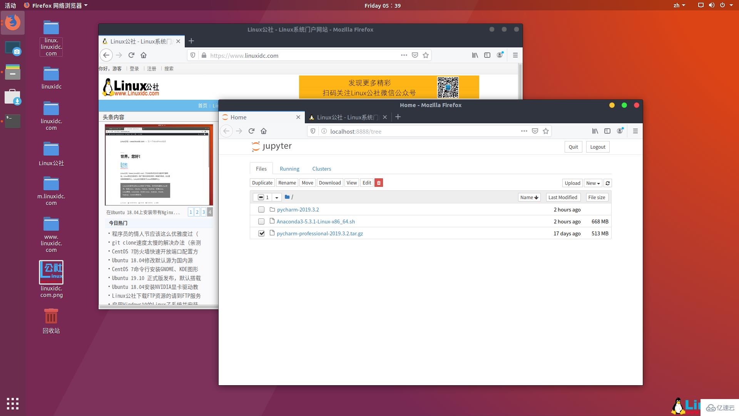Open Firefox account in Home Firefox window

620,131
